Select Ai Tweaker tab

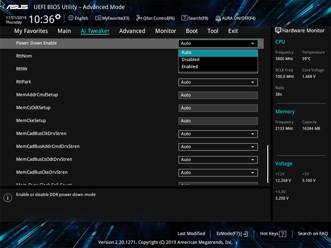point(95,31)
